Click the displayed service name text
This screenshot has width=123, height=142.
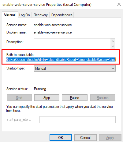(53, 25)
